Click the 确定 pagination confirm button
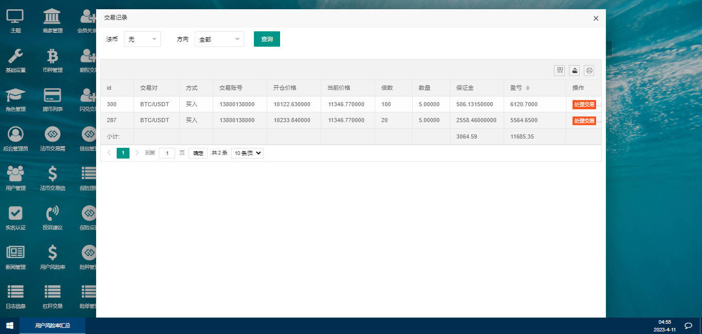 pos(198,153)
